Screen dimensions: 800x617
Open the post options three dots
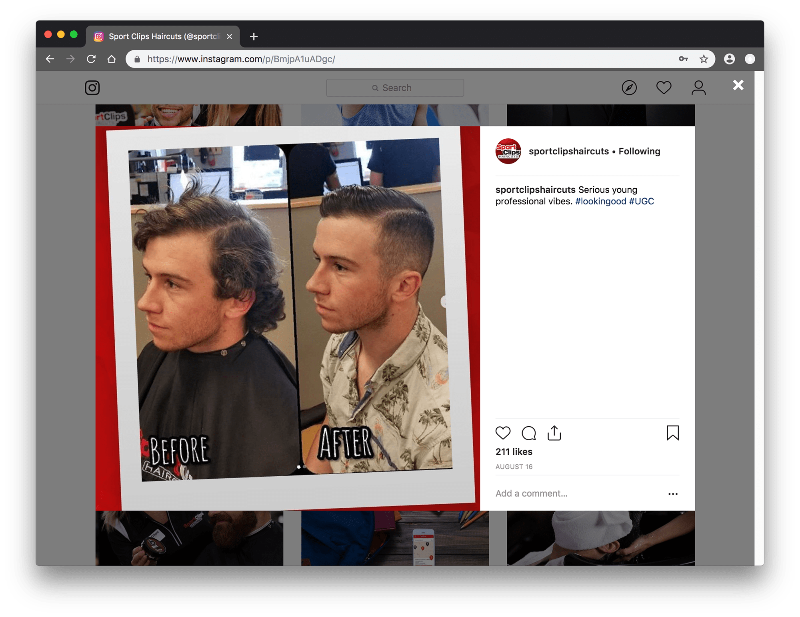tap(673, 494)
